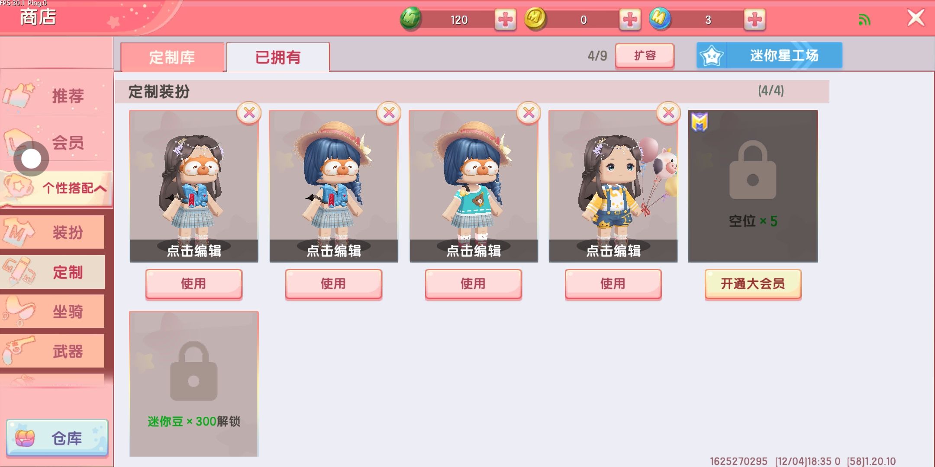Open the 仓库 warehouse

click(x=57, y=438)
